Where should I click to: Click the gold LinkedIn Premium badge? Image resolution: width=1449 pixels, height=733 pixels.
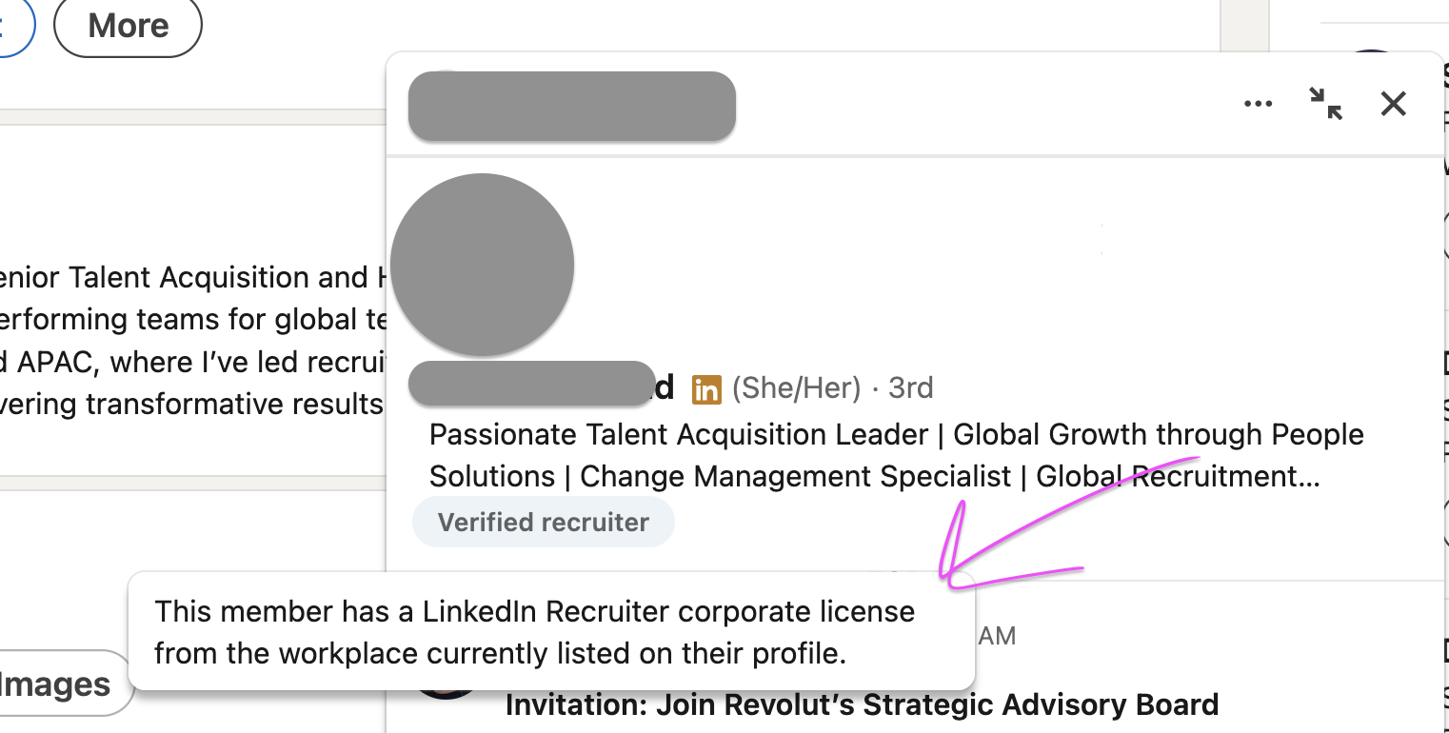[706, 388]
